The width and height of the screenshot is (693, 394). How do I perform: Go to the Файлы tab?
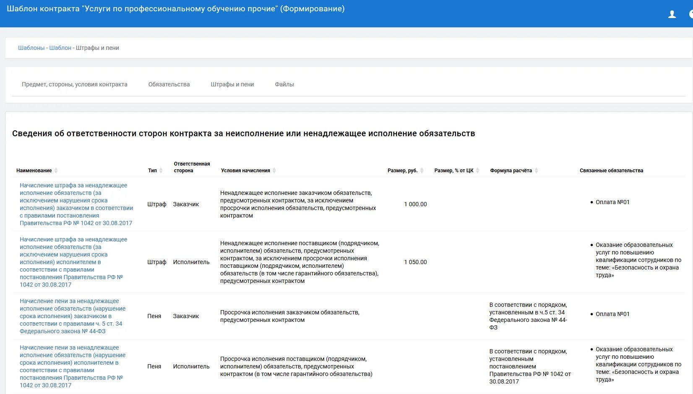(x=284, y=84)
